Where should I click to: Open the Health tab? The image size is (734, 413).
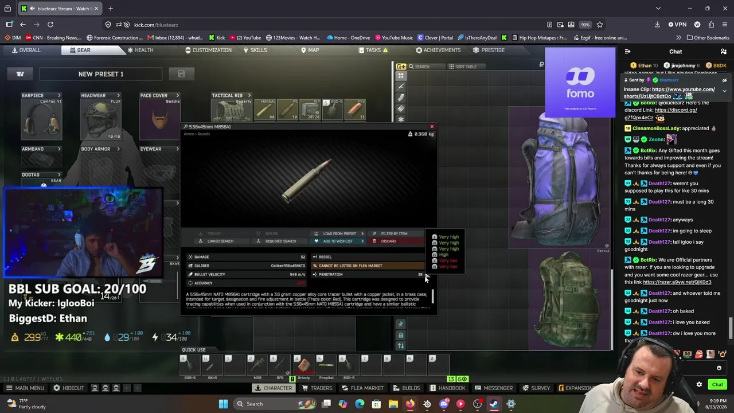(140, 50)
